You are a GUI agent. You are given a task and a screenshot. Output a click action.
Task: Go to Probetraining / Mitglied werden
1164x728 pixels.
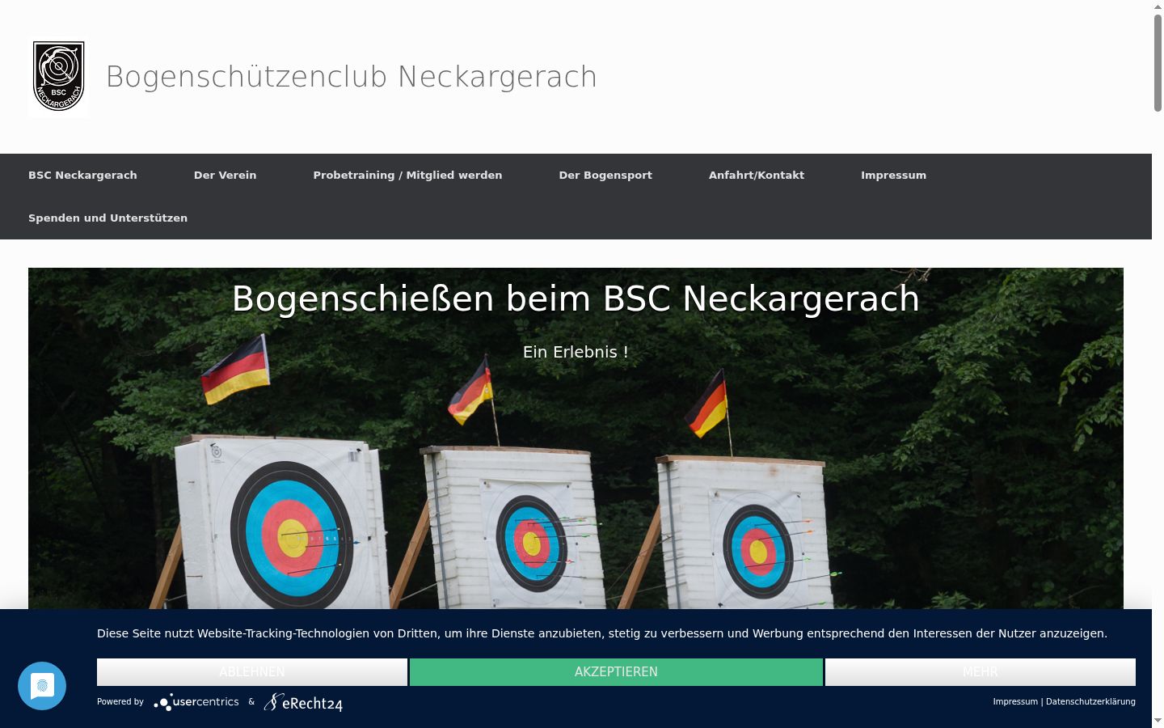[407, 176]
